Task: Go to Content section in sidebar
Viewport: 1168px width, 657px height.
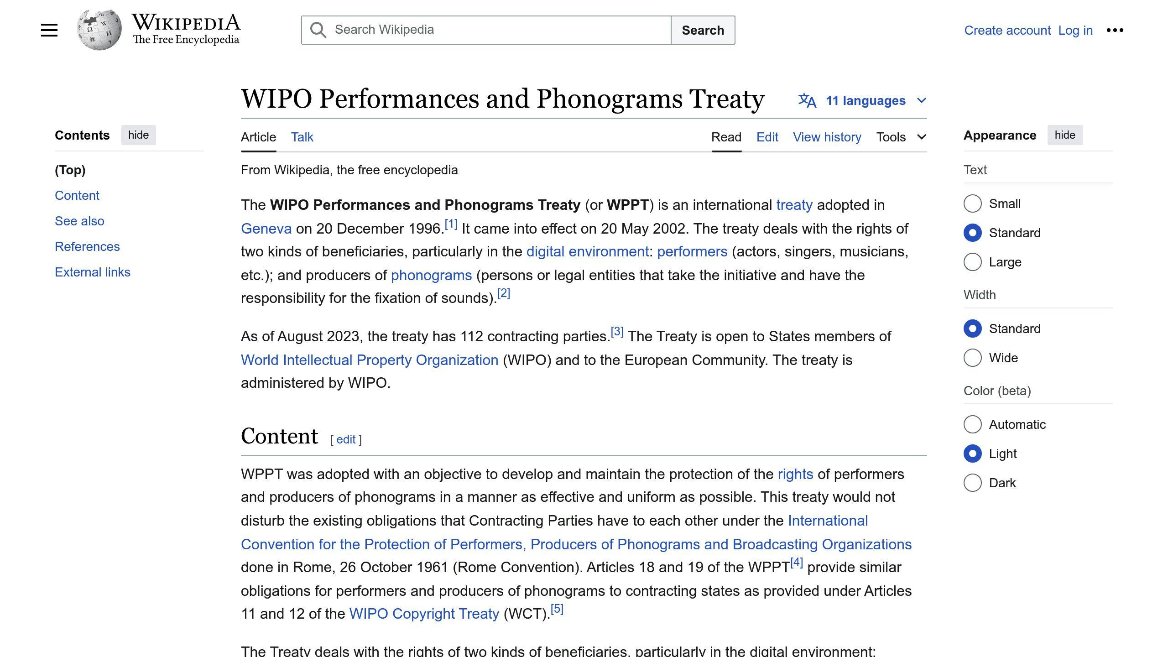Action: [x=77, y=195]
